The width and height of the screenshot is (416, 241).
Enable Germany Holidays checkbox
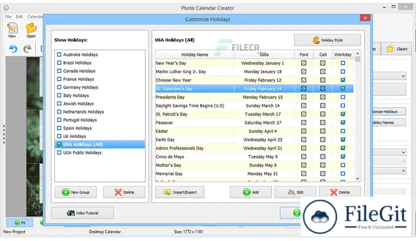pyautogui.click(x=59, y=87)
